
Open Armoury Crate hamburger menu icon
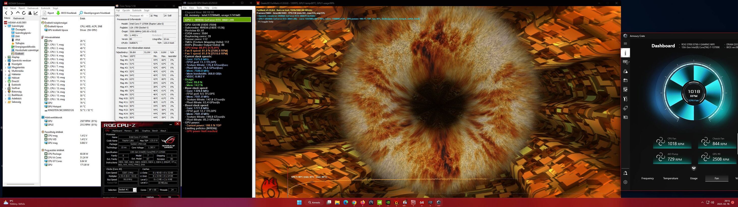pos(625,44)
